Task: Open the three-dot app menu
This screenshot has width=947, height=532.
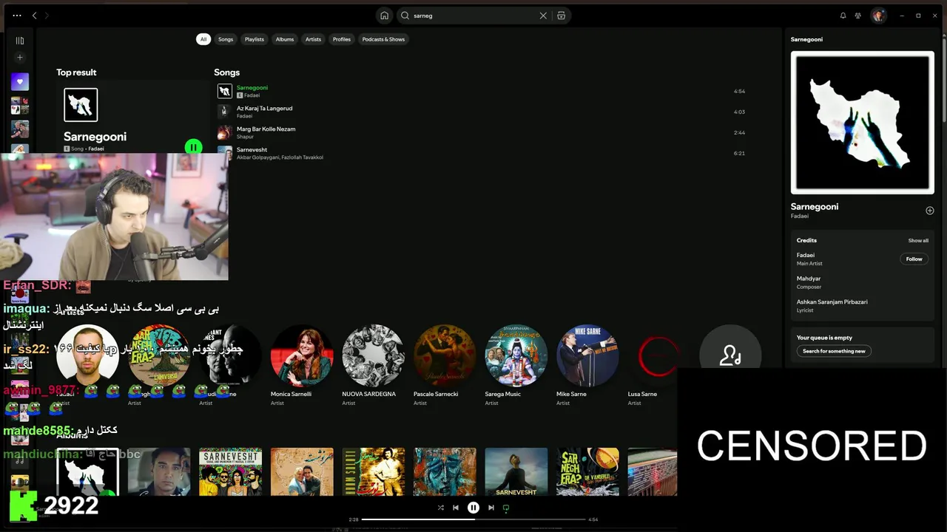Action: pos(17,16)
